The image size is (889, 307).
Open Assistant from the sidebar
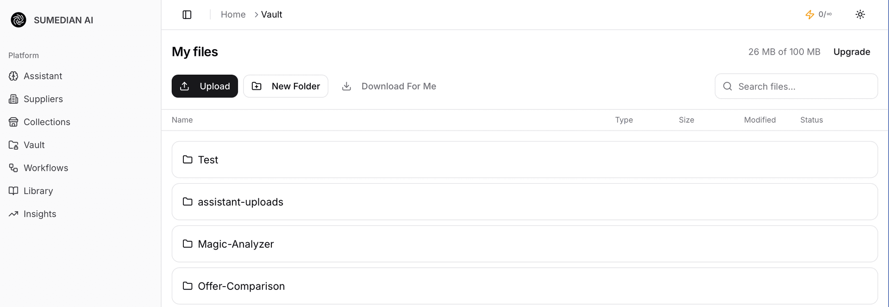pyautogui.click(x=43, y=76)
